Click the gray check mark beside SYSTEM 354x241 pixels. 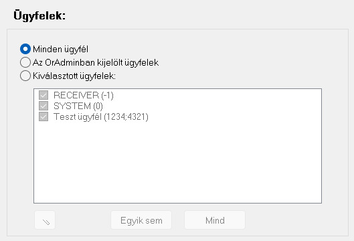43,106
